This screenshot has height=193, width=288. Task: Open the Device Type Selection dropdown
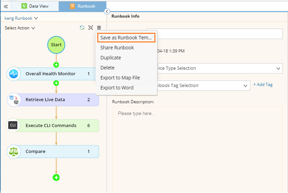tap(218, 68)
